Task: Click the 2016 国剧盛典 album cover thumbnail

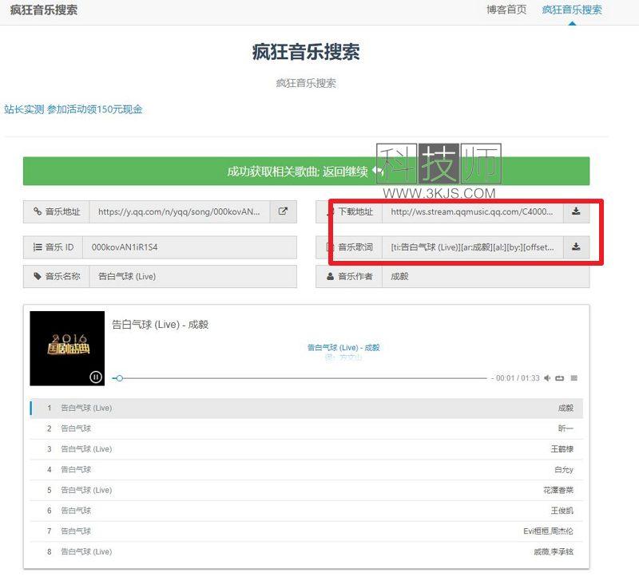Action: (x=67, y=349)
